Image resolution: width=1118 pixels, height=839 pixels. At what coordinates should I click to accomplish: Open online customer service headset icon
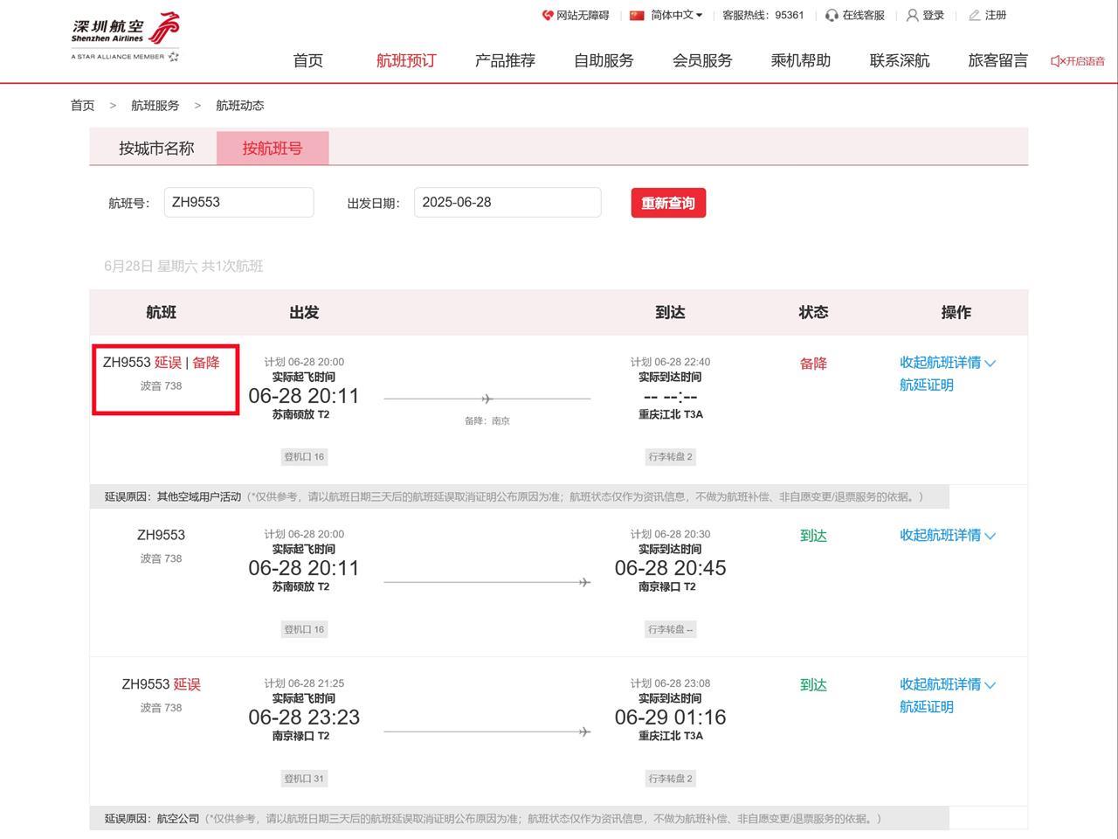point(832,15)
